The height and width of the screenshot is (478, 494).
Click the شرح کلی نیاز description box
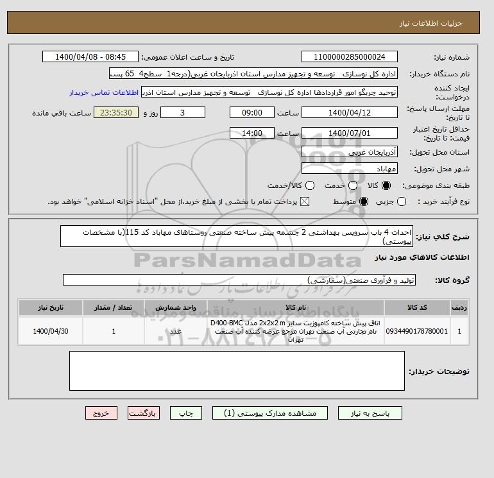click(237, 236)
